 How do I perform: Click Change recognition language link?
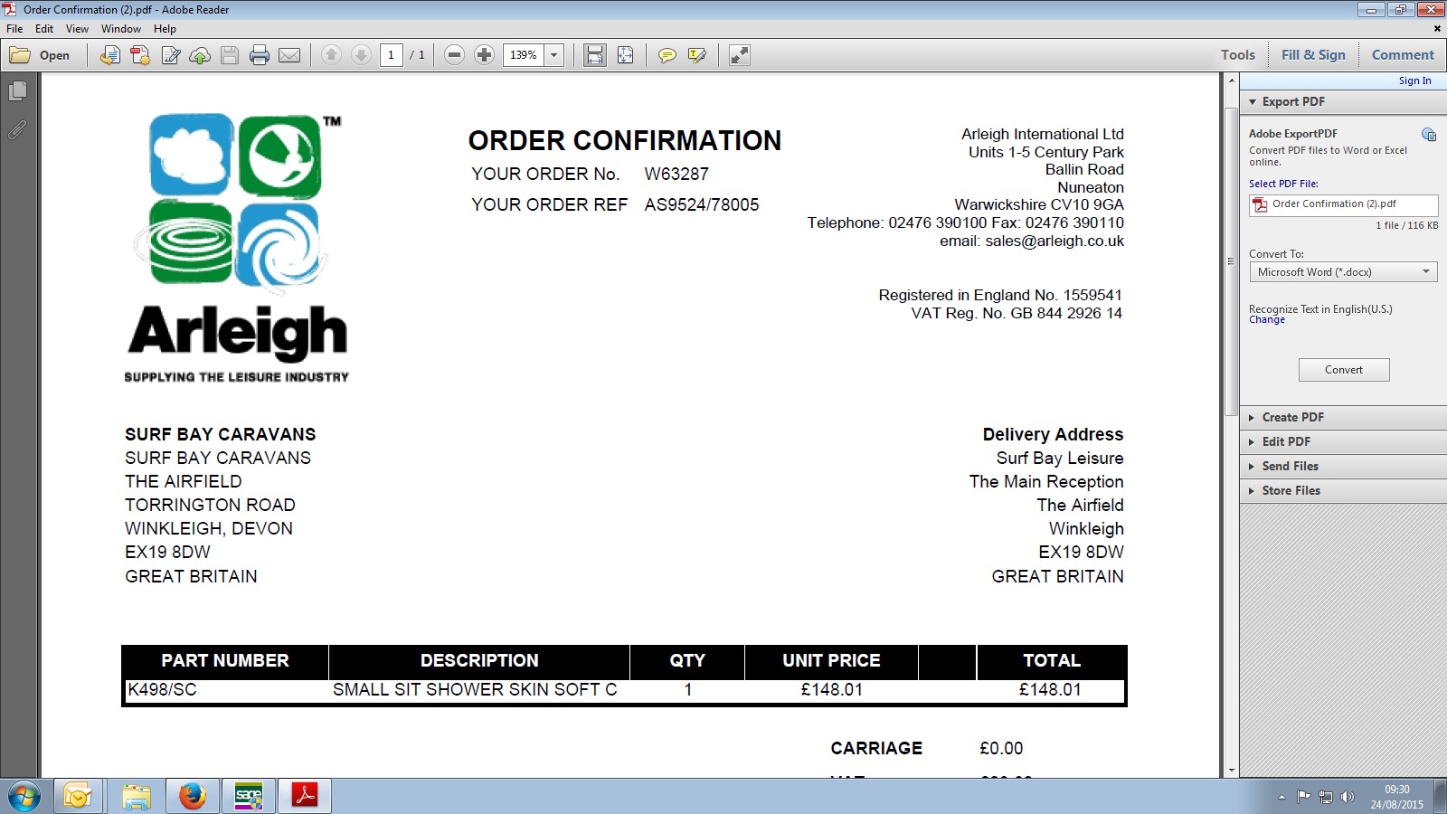[x=1267, y=320]
